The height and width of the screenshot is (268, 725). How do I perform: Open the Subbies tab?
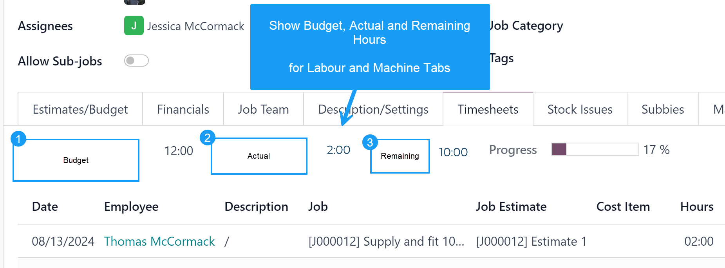coord(662,109)
